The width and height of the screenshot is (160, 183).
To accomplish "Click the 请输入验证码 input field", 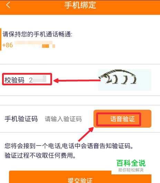I will click(63, 119).
